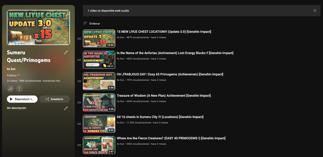Shuffle the playlist with Aleatorio

(55, 99)
